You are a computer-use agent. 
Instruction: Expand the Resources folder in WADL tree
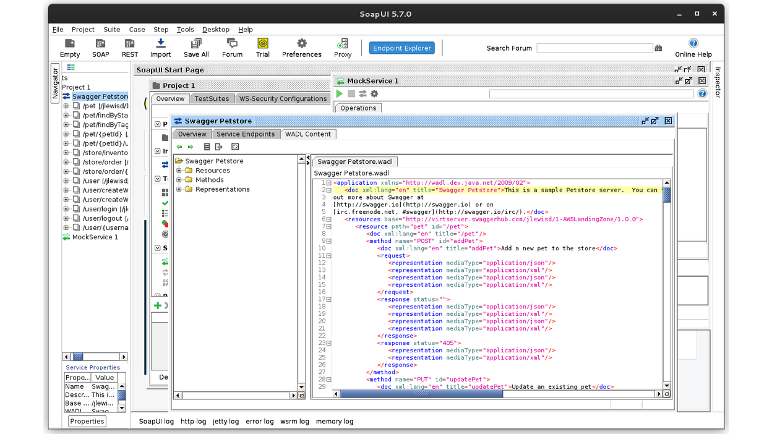179,171
